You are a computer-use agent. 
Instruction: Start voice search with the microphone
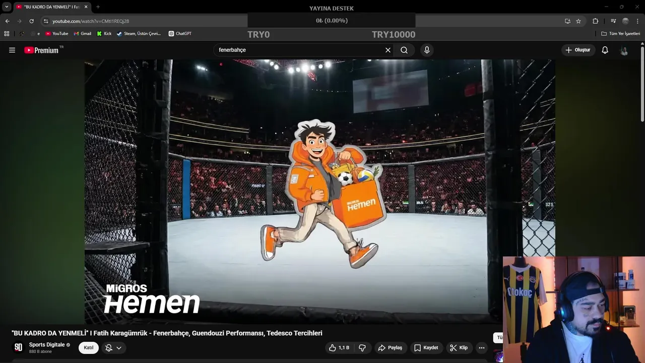(x=427, y=50)
